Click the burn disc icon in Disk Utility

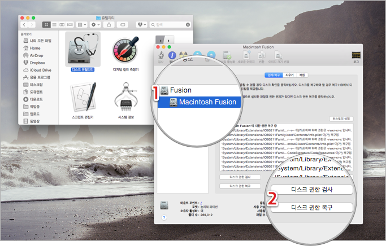click(183, 55)
